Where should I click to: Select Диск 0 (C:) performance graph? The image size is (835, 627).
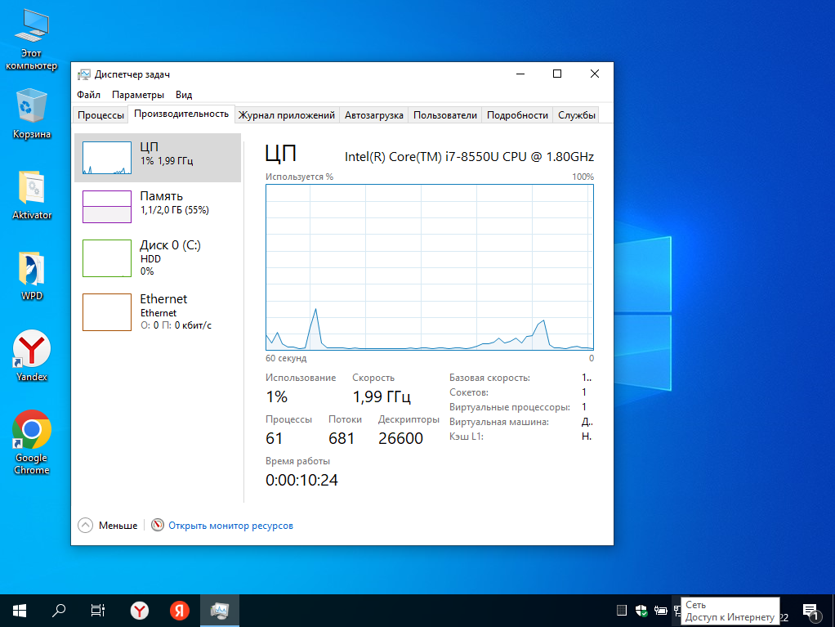coord(158,258)
